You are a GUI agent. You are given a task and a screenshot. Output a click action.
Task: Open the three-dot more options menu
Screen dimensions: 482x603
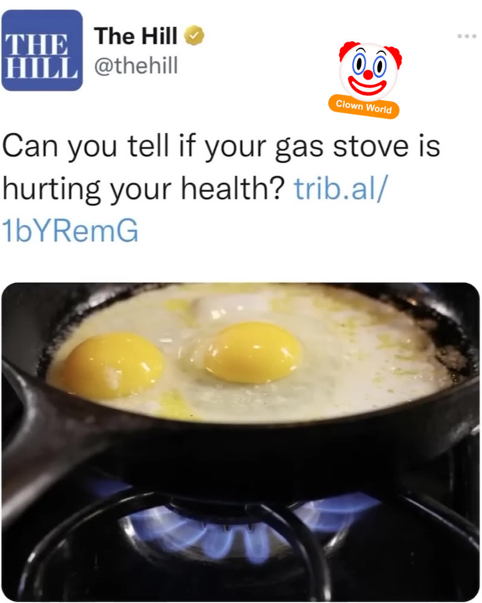pyautogui.click(x=467, y=36)
